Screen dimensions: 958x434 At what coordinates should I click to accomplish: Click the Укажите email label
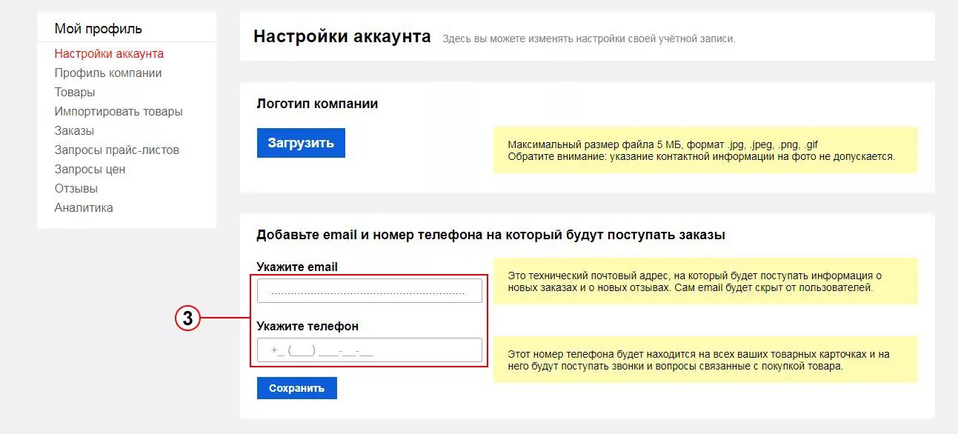[297, 267]
